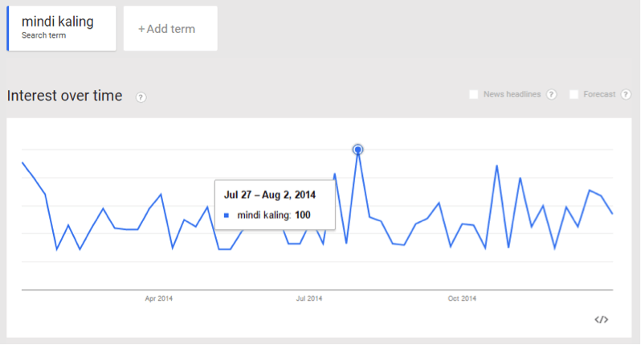
Task: Click the Interest over time heading
Action: click(x=64, y=97)
